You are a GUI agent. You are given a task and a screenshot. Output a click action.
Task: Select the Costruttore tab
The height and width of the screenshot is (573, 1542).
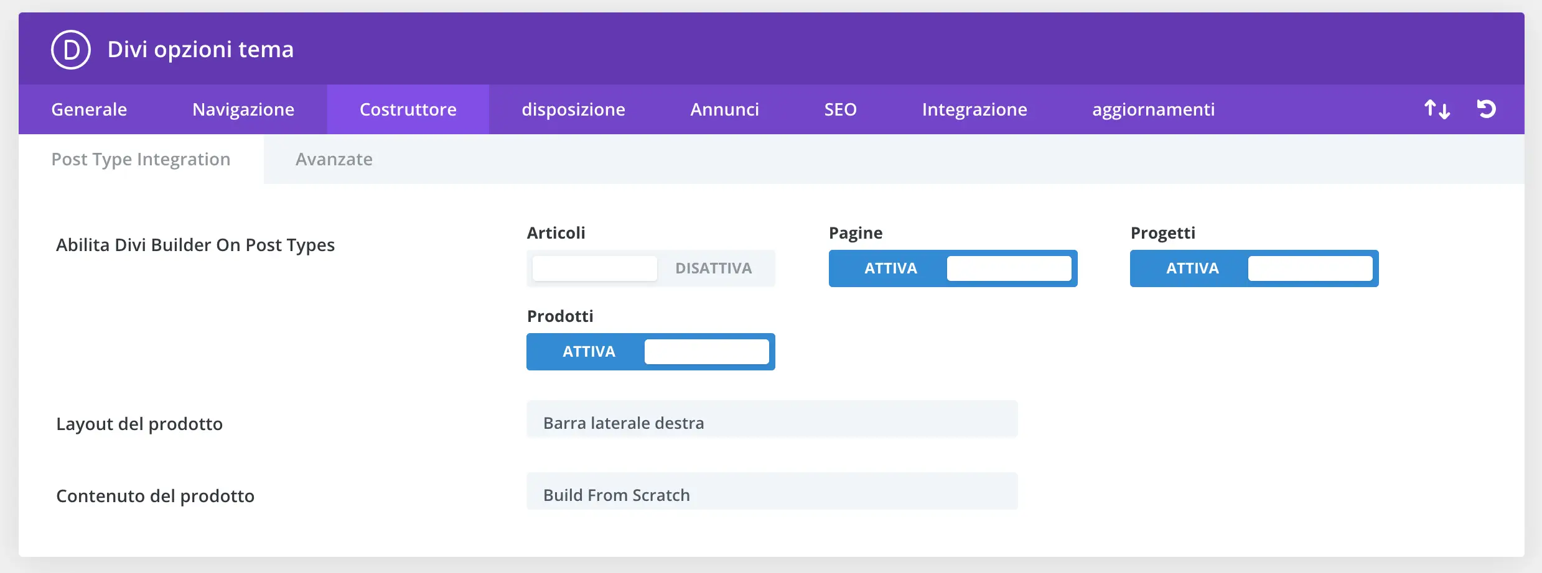point(408,109)
